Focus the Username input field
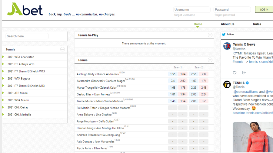Screen dimensions: 273x153 coord(191,10)
